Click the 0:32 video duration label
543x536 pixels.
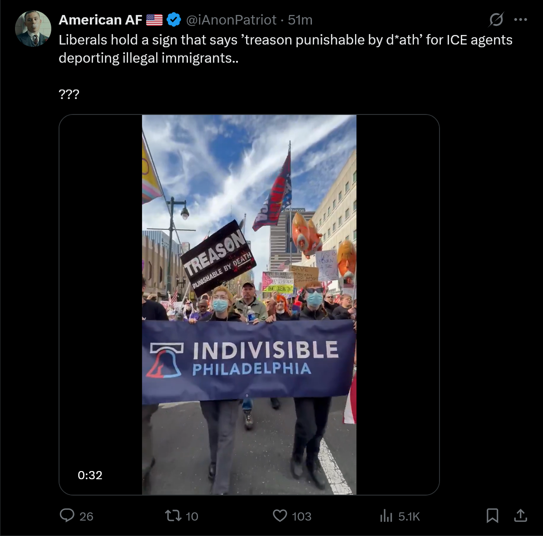click(90, 475)
